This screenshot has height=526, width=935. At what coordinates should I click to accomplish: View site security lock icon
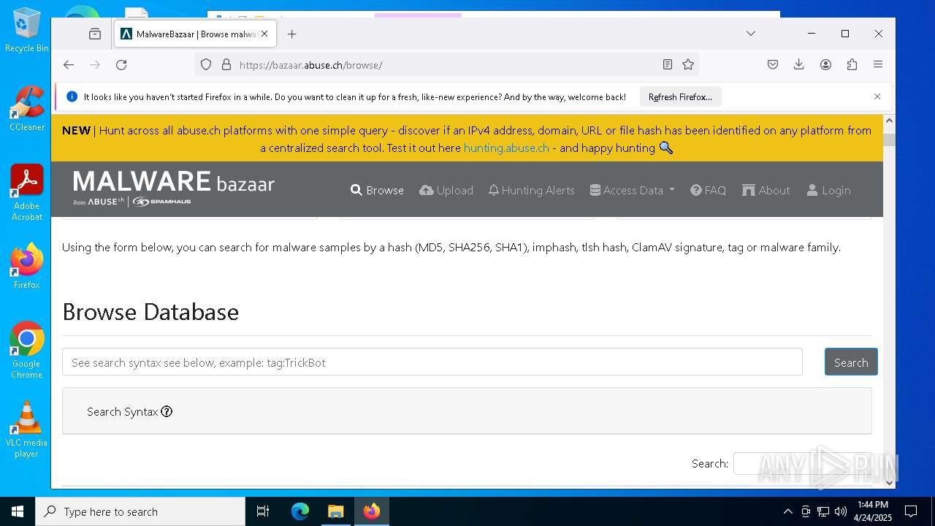pyautogui.click(x=226, y=65)
